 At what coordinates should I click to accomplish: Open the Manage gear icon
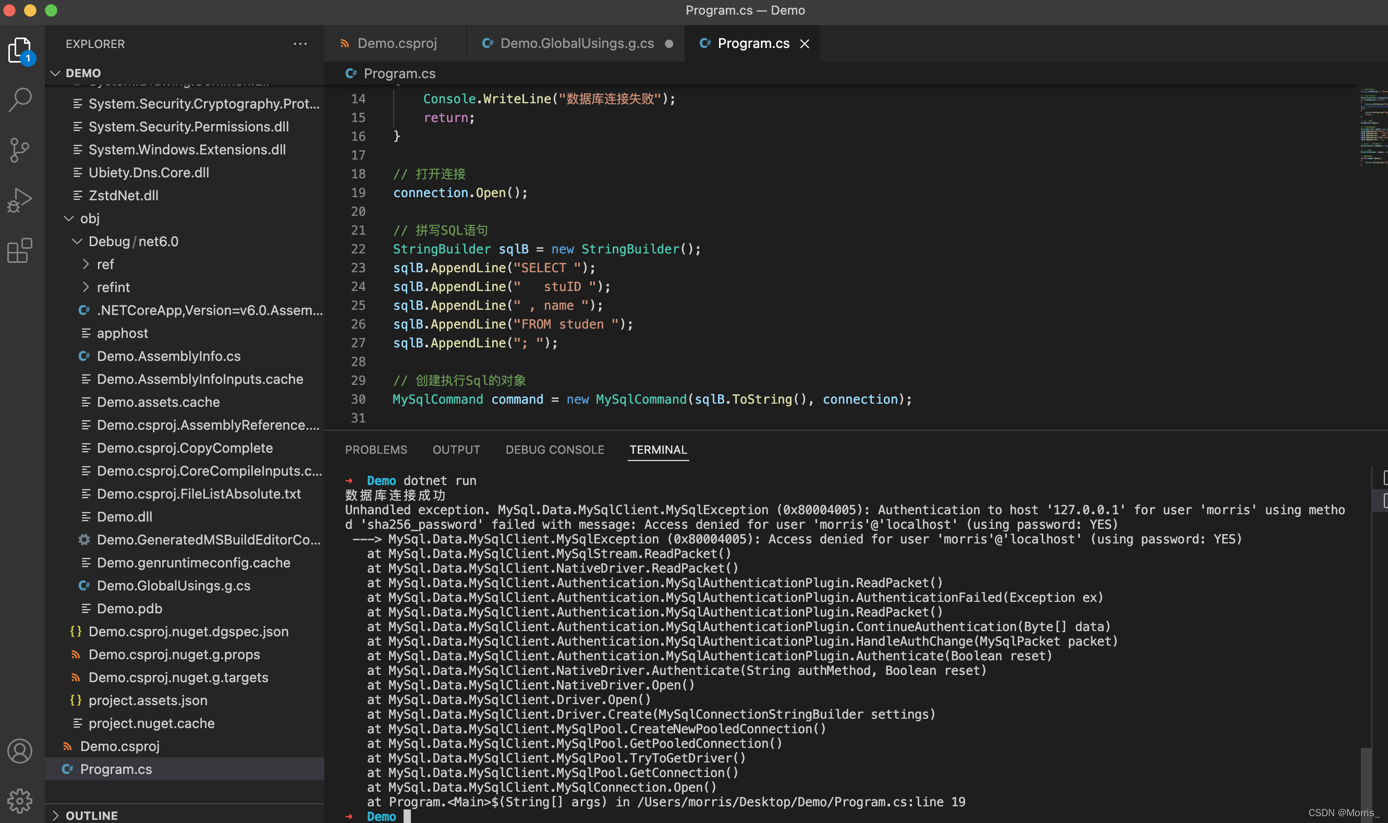click(20, 800)
